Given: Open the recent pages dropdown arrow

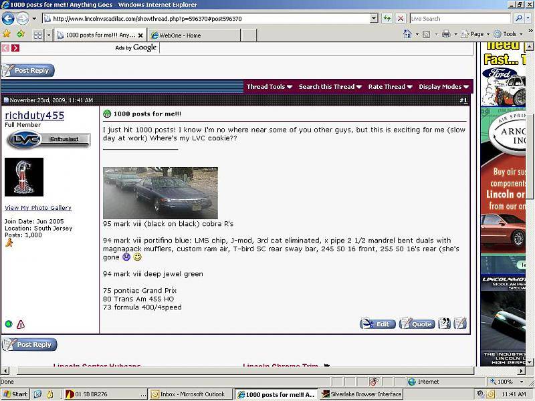Looking at the screenshot, I should click(x=34, y=19).
